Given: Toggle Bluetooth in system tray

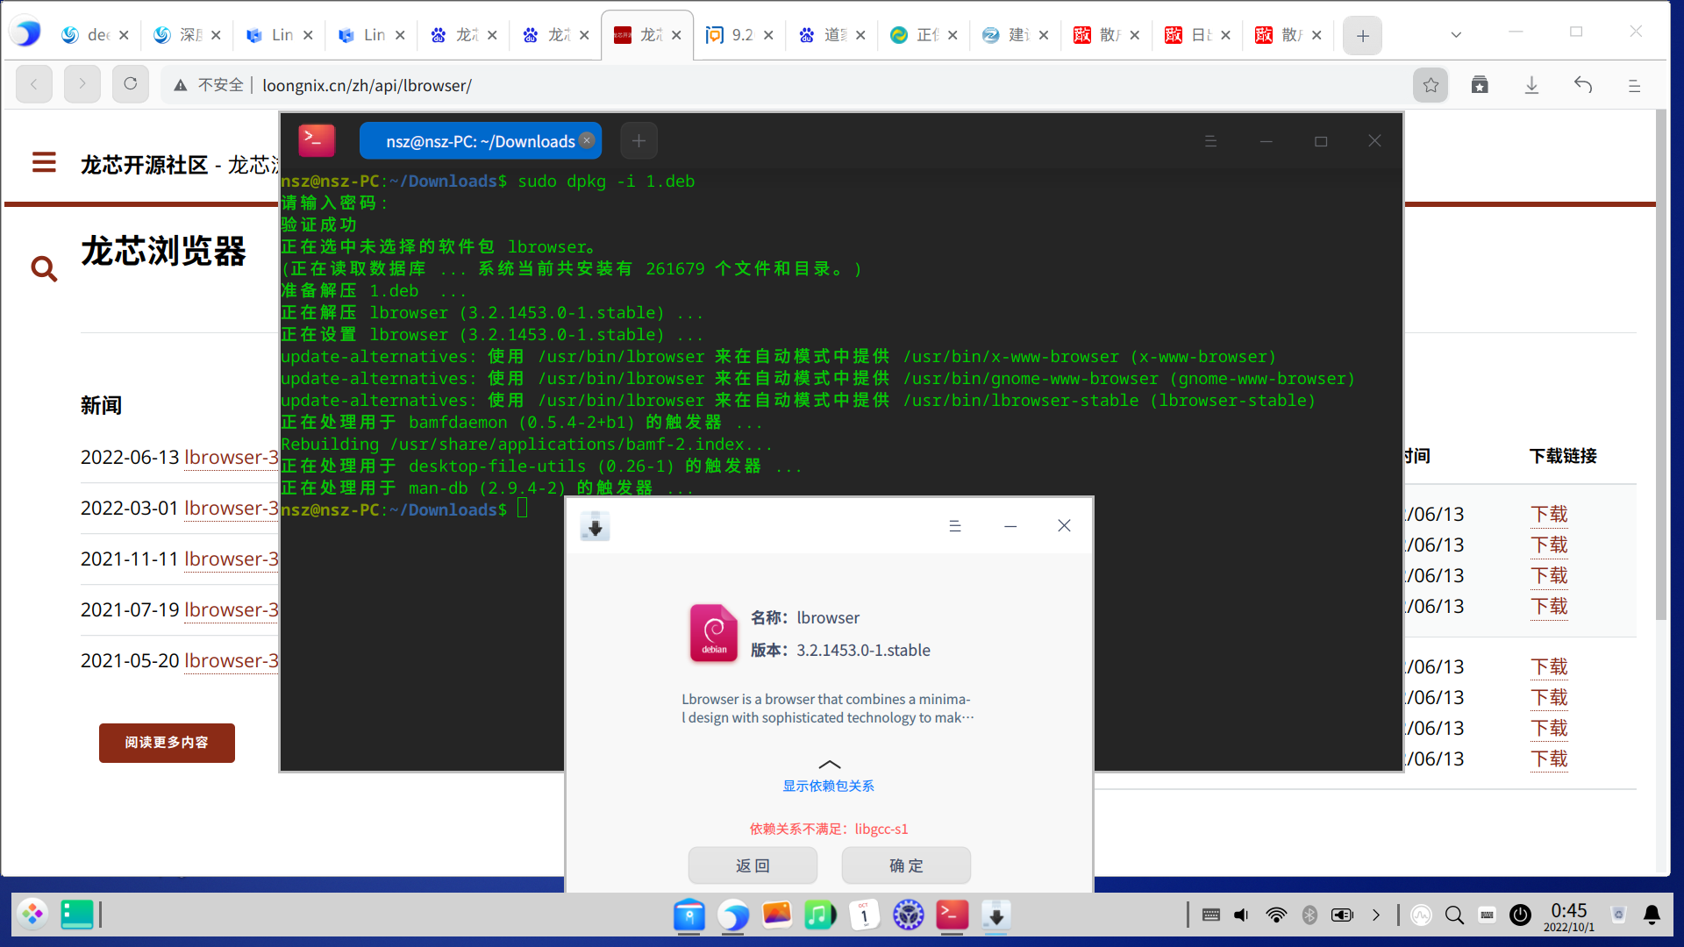Looking at the screenshot, I should point(1309,915).
